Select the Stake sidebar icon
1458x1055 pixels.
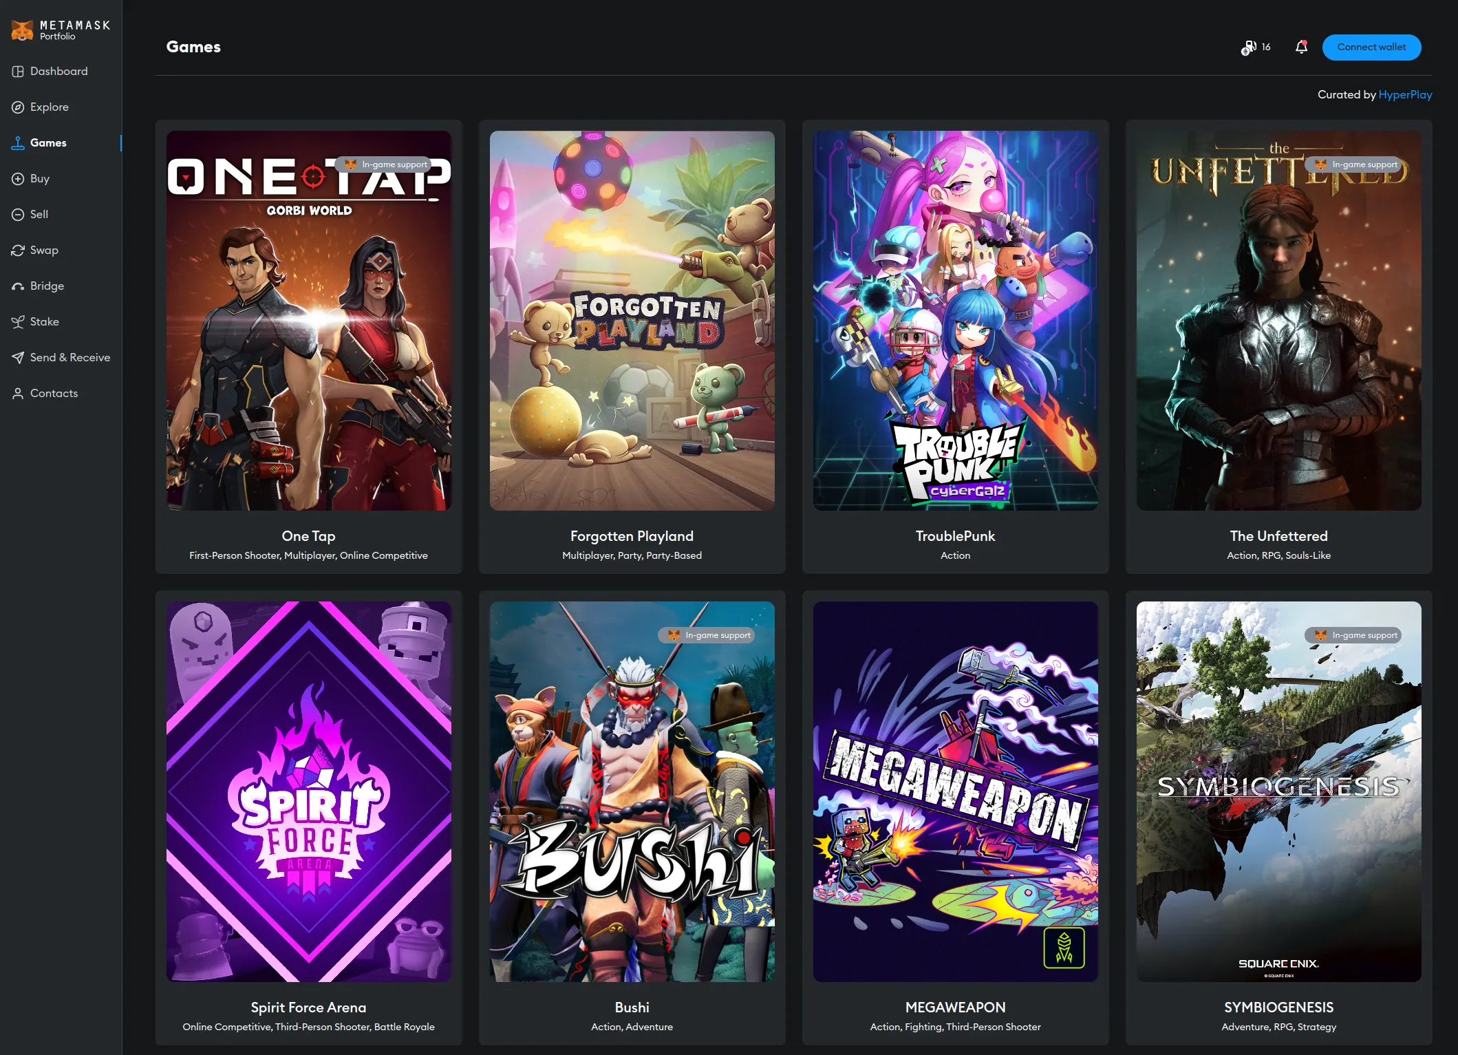pyautogui.click(x=18, y=321)
